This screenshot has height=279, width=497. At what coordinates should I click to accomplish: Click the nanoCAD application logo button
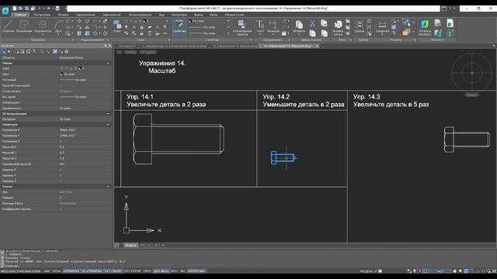click(x=5, y=11)
